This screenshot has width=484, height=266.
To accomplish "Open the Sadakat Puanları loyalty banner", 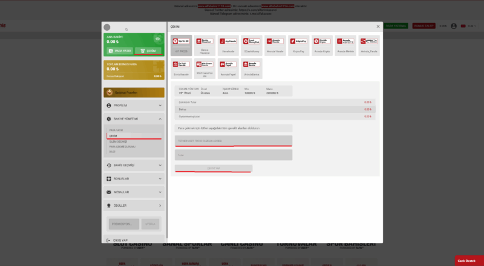I will tap(134, 92).
